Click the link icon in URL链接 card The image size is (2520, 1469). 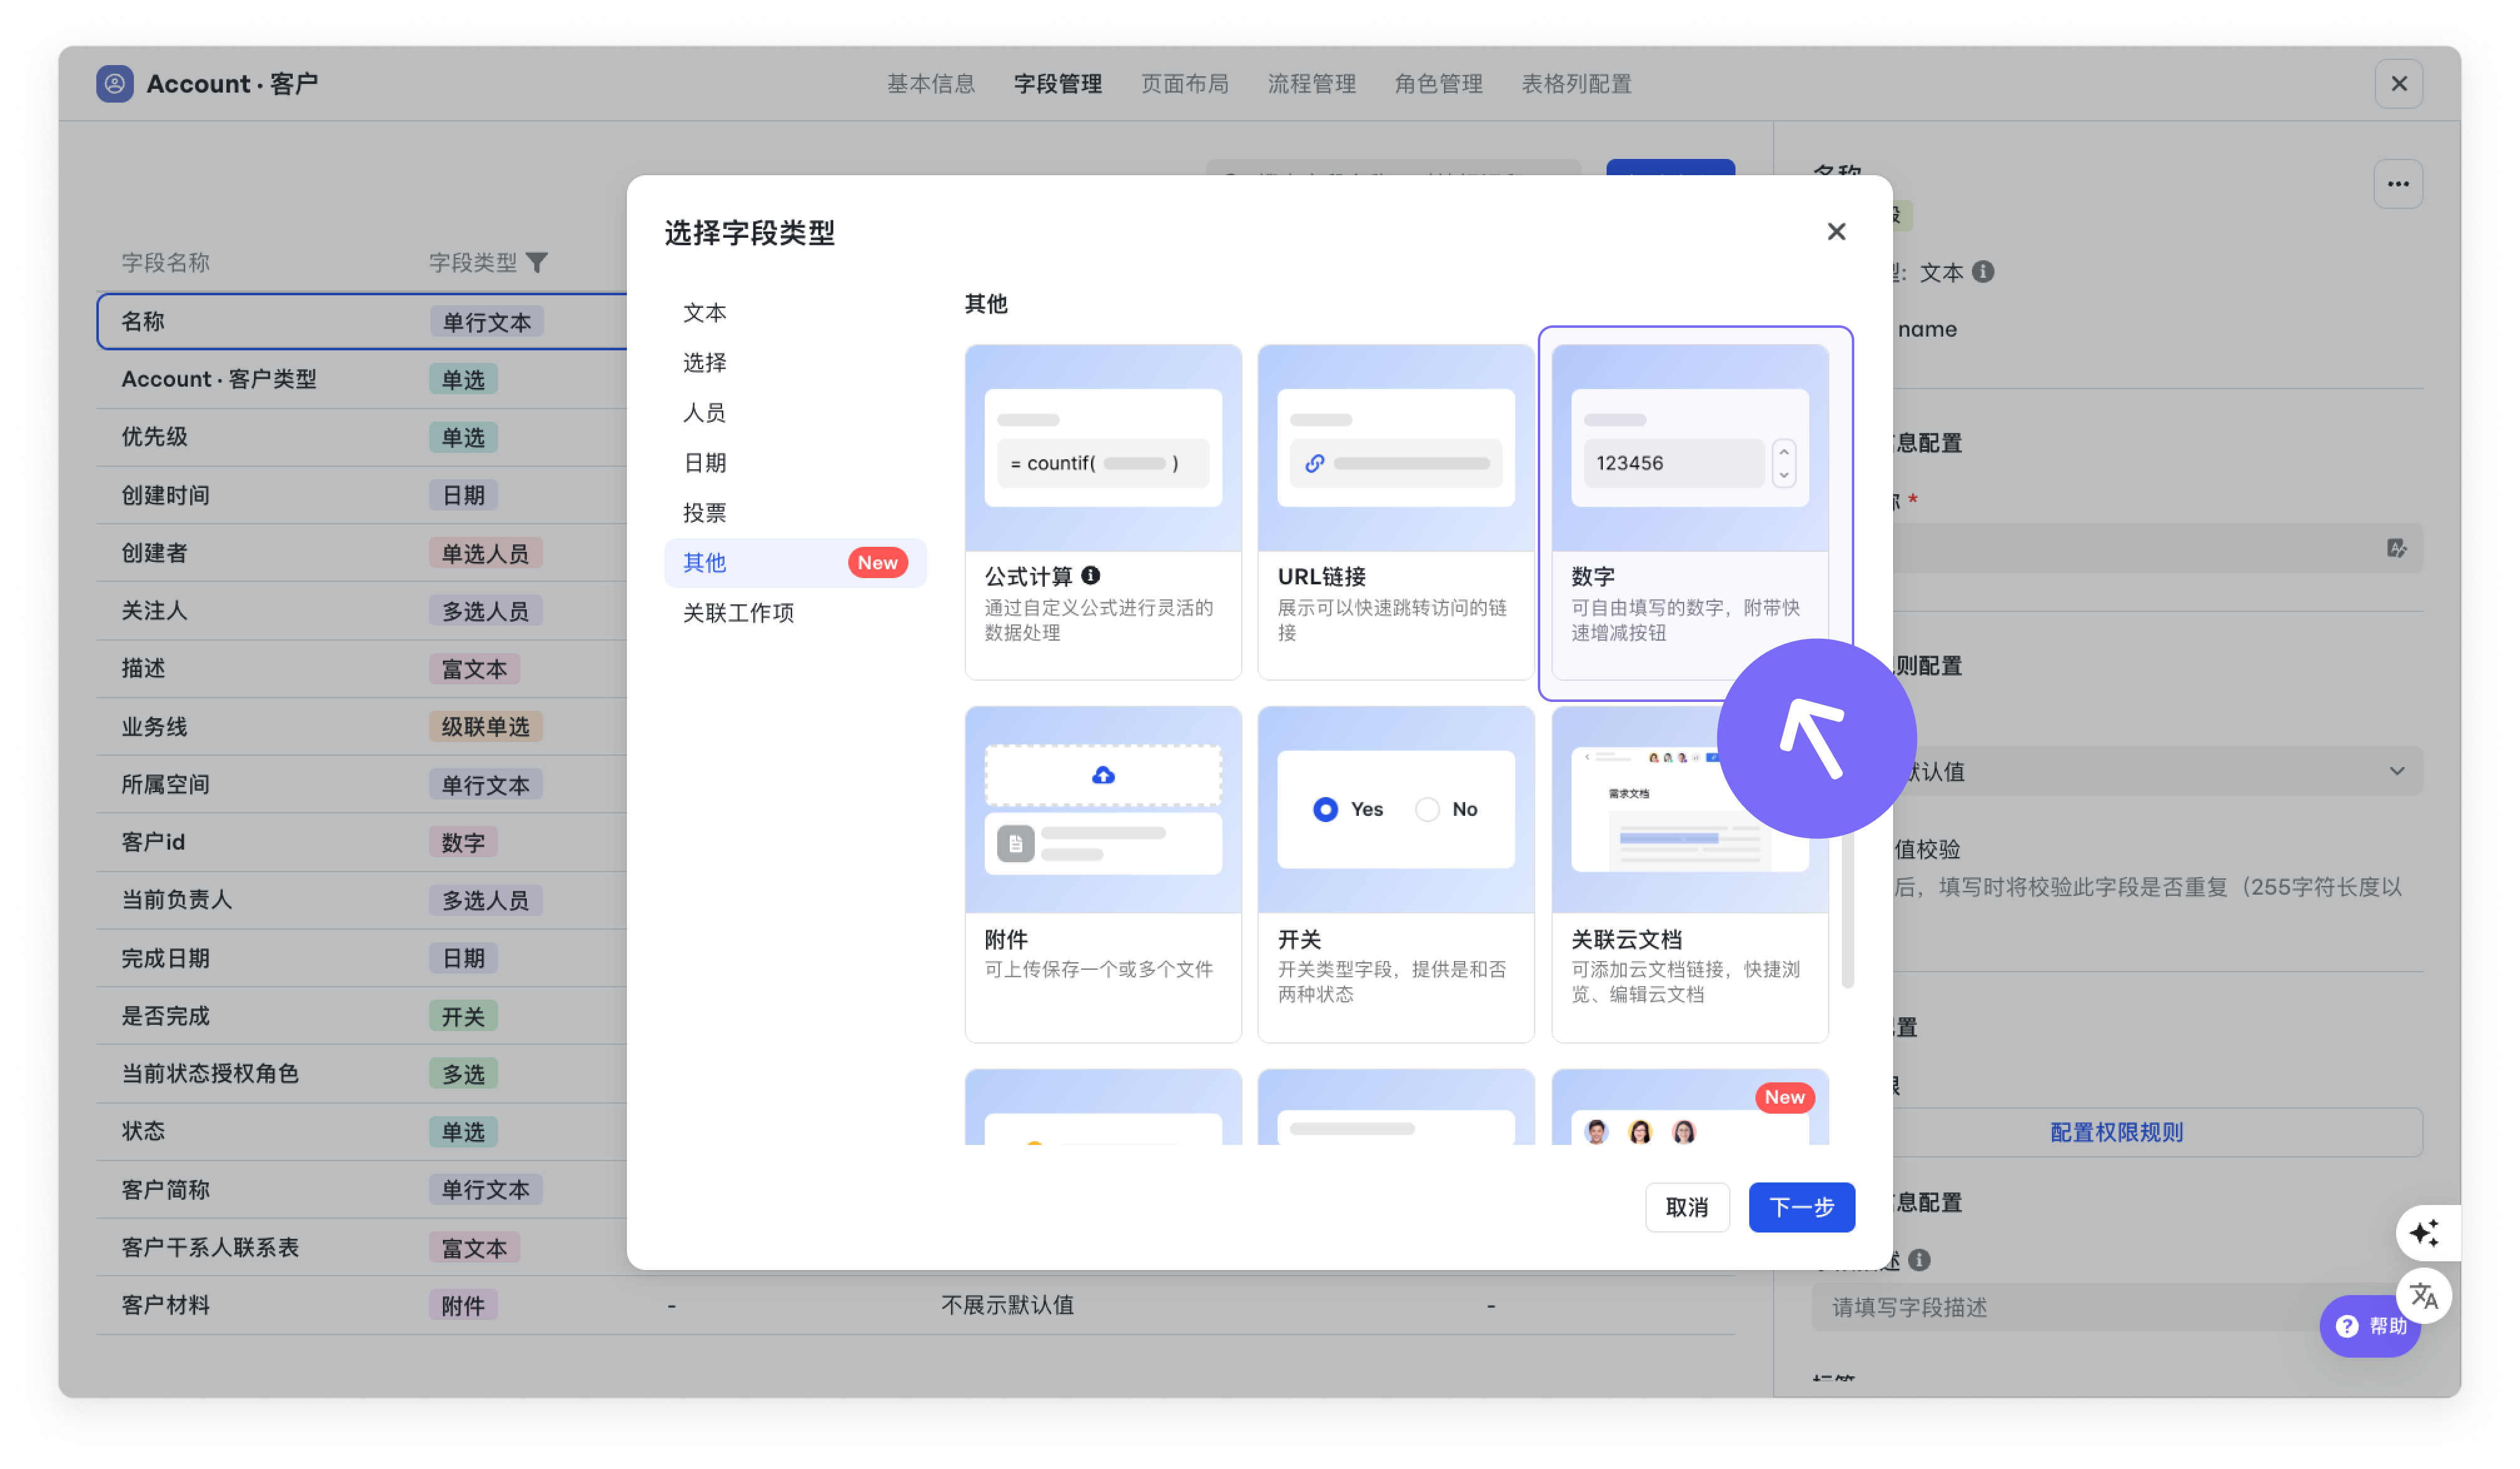point(1315,463)
